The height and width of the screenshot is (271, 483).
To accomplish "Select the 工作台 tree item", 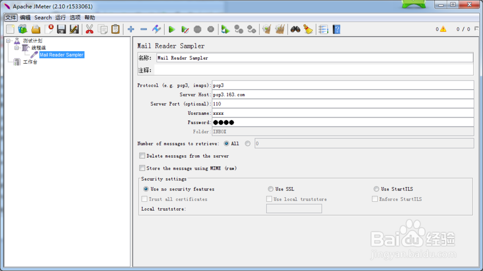I will [30, 62].
